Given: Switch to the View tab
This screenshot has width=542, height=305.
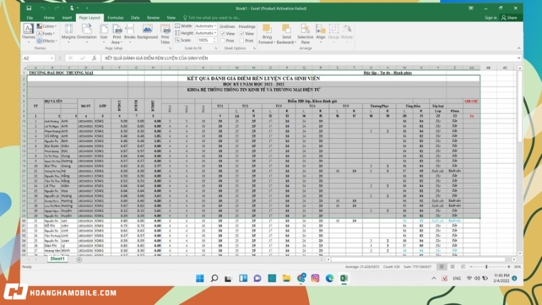Looking at the screenshot, I should coord(171,18).
